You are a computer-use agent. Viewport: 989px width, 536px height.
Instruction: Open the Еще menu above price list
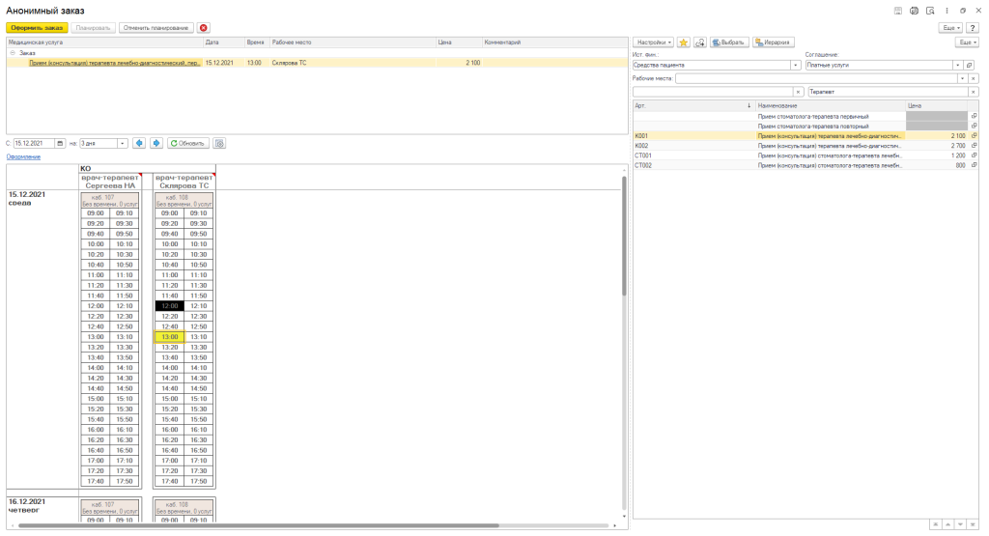pyautogui.click(x=966, y=42)
